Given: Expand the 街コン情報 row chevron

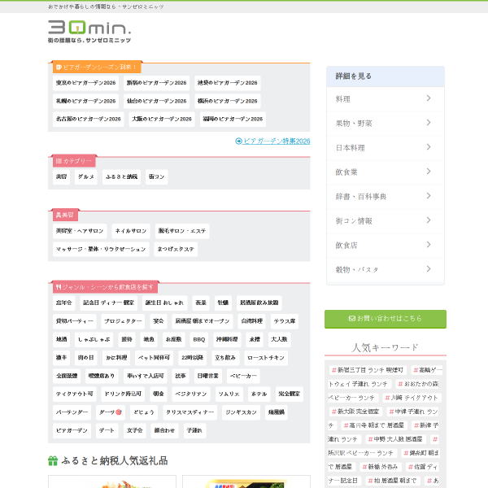Looking at the screenshot, I should coord(429,220).
